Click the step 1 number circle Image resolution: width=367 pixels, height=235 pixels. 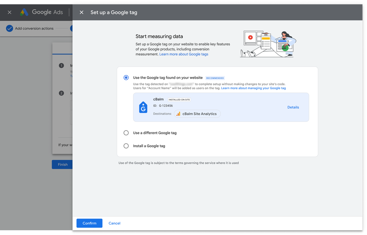click(x=61, y=66)
